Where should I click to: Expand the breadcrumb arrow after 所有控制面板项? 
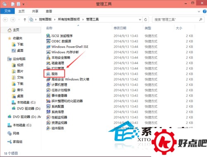pos(83,19)
